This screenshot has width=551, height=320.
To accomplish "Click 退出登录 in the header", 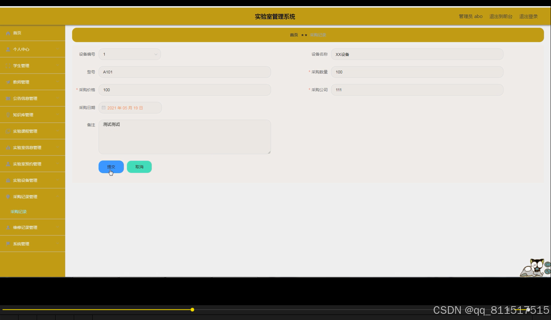I will (x=528, y=16).
